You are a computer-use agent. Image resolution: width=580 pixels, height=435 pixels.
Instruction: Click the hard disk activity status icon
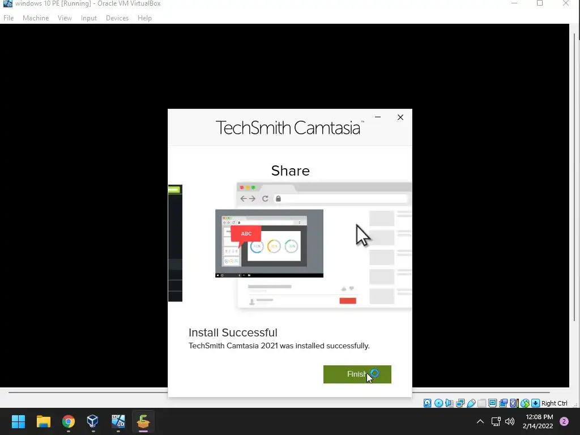coord(427,403)
